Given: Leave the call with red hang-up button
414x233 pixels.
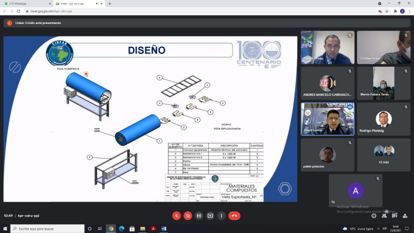Looking at the screenshot, I should click(234, 216).
